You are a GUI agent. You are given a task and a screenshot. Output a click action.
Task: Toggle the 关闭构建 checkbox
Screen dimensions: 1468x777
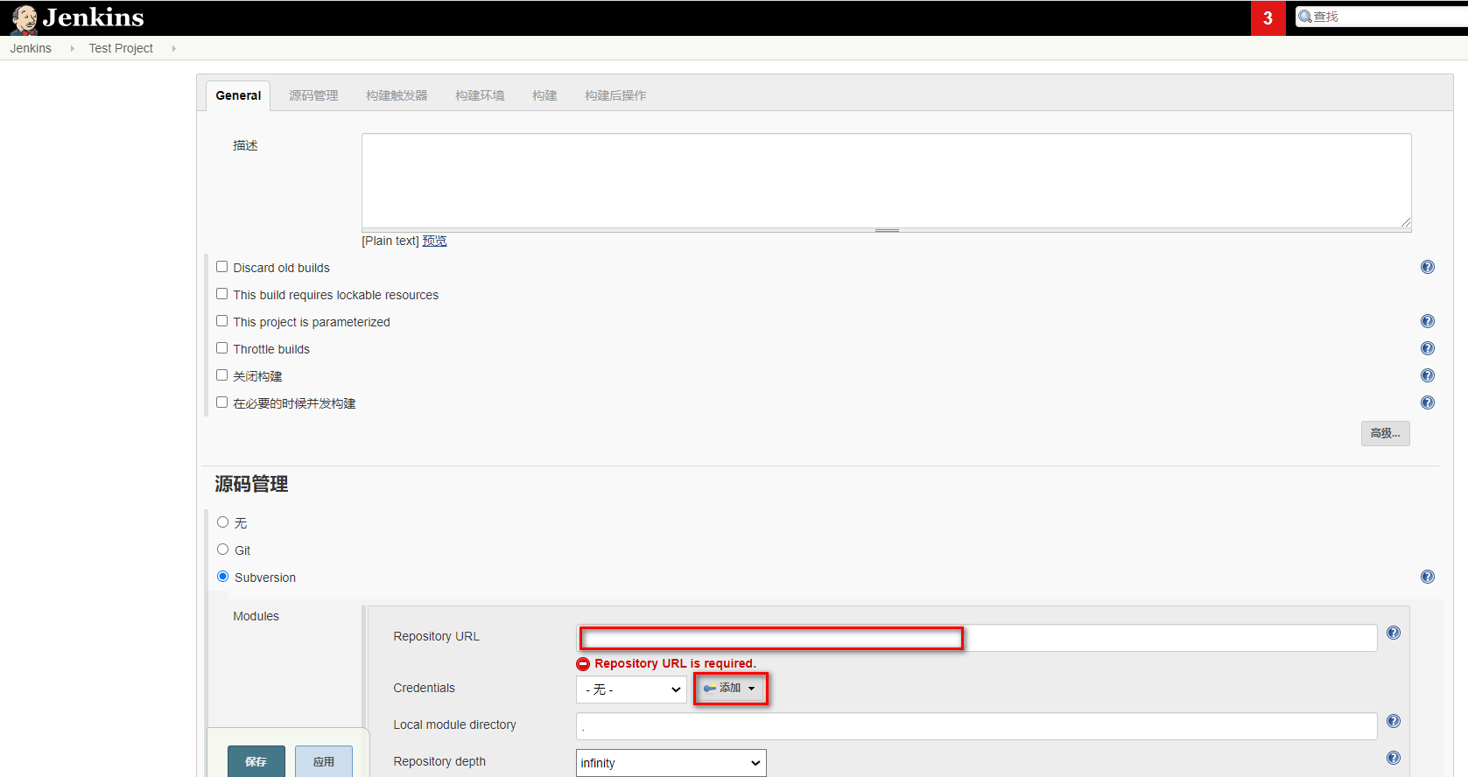221,375
